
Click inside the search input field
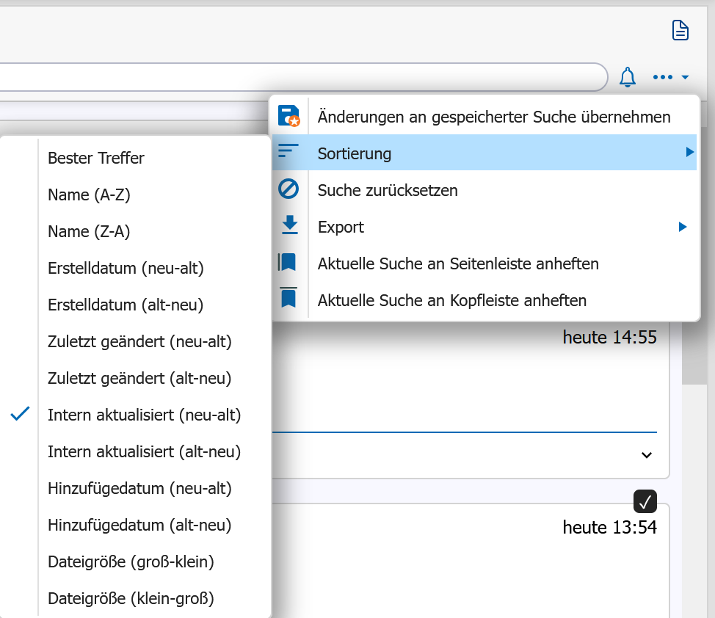[x=301, y=77]
